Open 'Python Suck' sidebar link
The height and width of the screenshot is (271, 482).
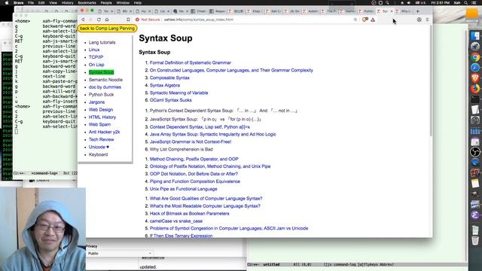click(101, 95)
